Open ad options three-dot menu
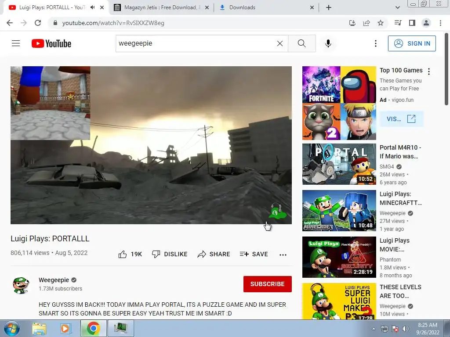Screen dimensions: 450x337 click(x=429, y=72)
